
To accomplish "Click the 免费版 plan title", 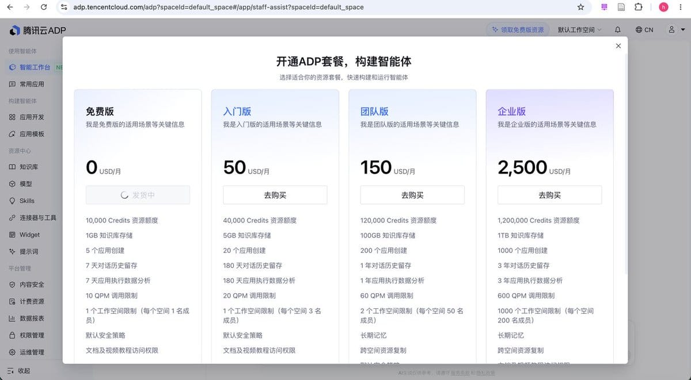I will (x=100, y=112).
